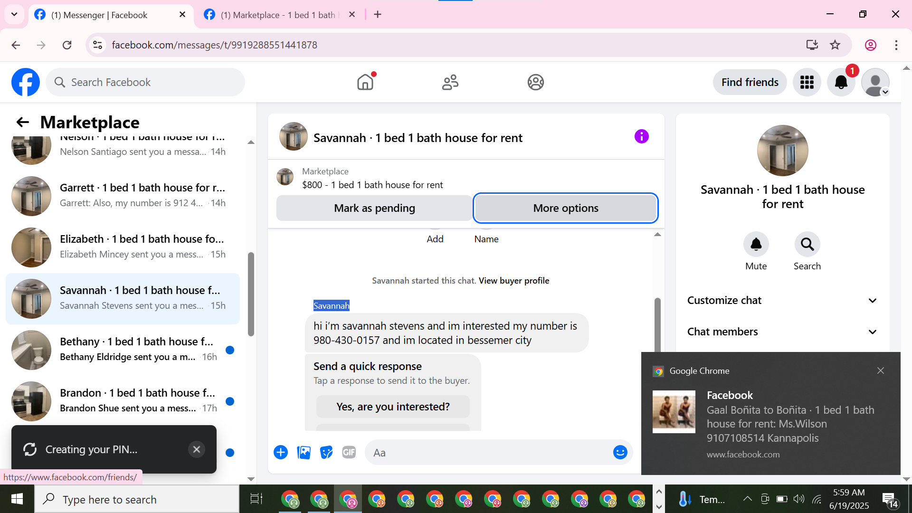Image resolution: width=912 pixels, height=513 pixels.
Task: Go to the Home feed icon
Action: (x=365, y=82)
